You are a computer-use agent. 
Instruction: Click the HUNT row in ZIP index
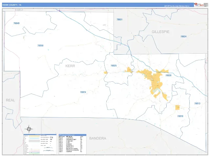71,143
